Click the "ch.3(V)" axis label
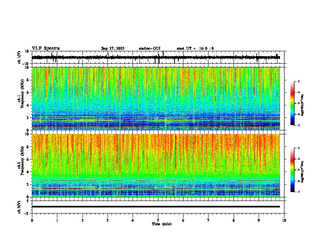The width and height of the screenshot is (320, 247). coord(19,207)
